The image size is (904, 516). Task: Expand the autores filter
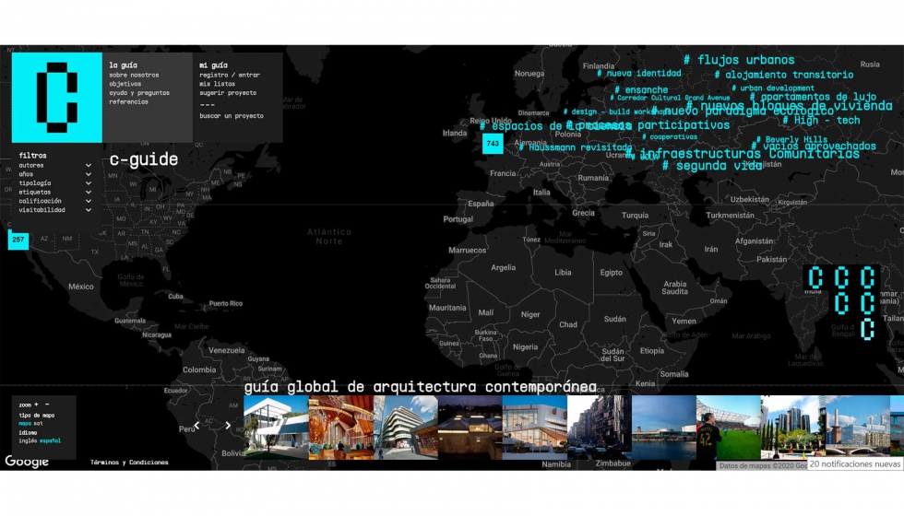tap(89, 165)
